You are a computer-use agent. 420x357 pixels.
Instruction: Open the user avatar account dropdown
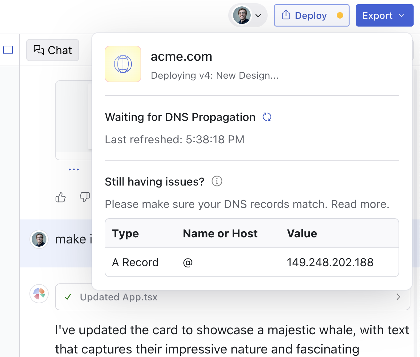(248, 15)
